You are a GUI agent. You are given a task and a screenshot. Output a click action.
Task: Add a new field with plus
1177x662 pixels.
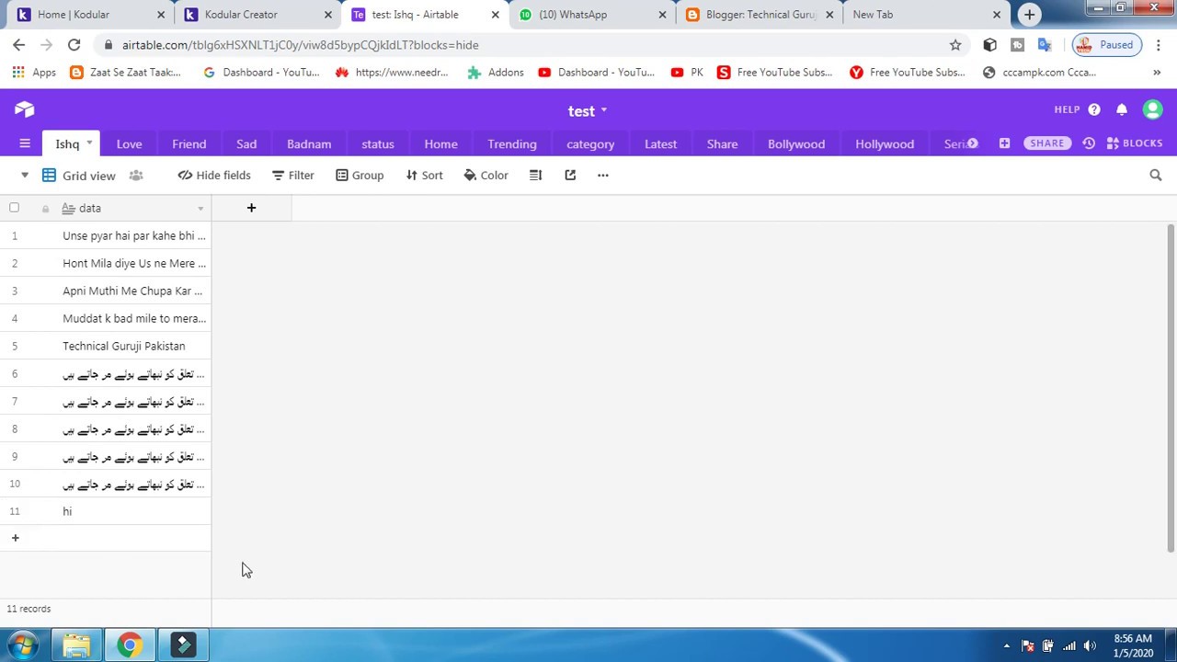point(251,208)
